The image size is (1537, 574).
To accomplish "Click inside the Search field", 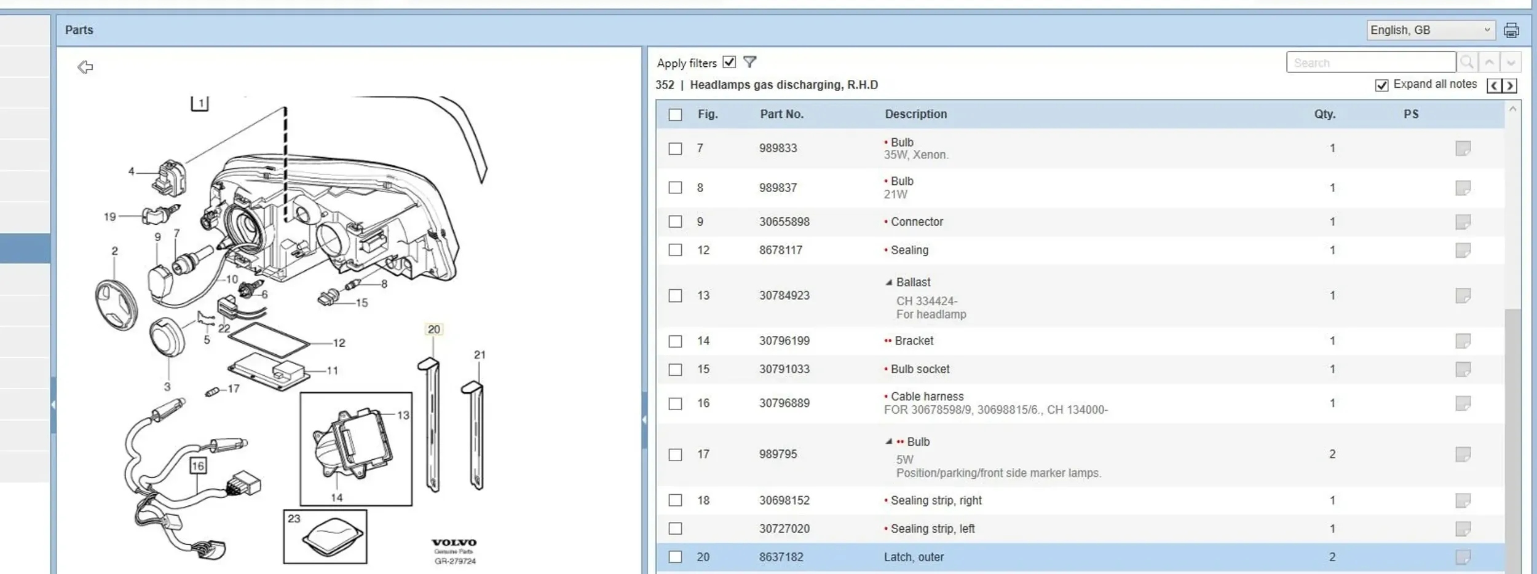I will coord(1371,62).
